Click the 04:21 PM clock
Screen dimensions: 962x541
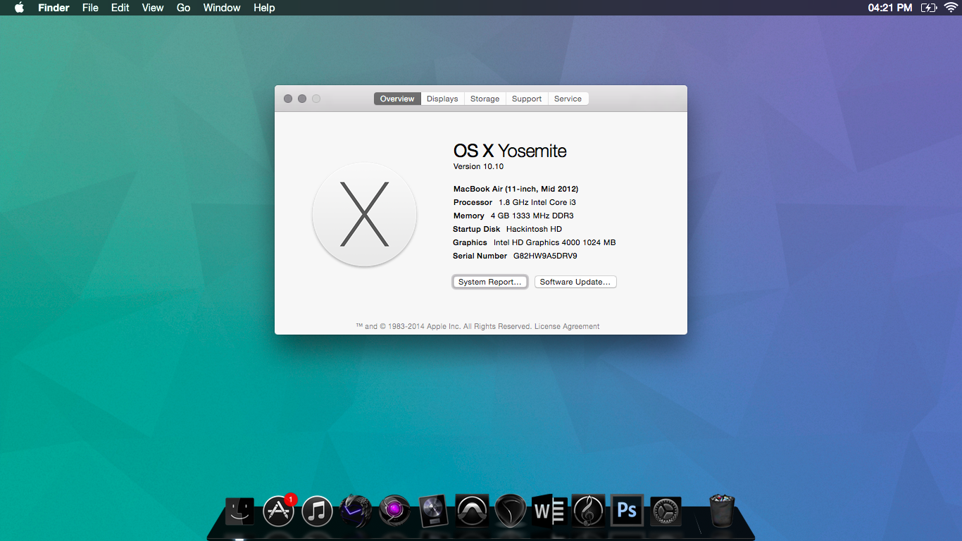click(889, 8)
